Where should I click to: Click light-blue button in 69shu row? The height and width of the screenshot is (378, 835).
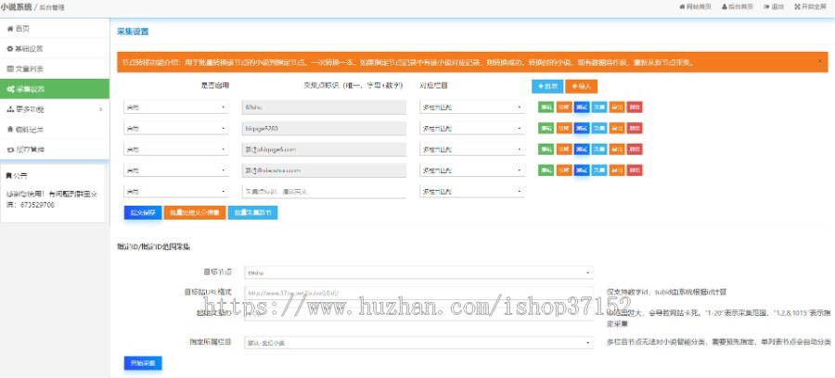tap(599, 107)
